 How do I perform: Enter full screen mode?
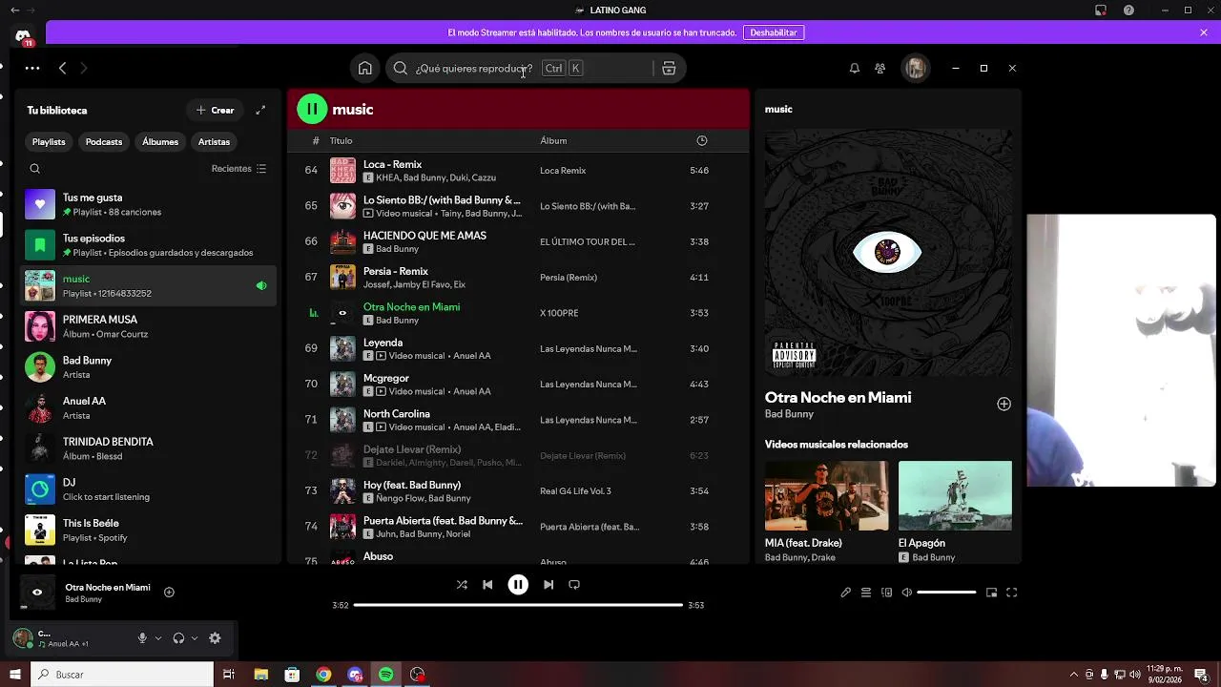pyautogui.click(x=1012, y=593)
